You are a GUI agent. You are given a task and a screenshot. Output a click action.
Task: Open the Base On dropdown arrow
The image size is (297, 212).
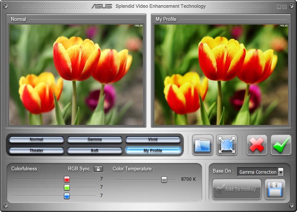(x=281, y=172)
